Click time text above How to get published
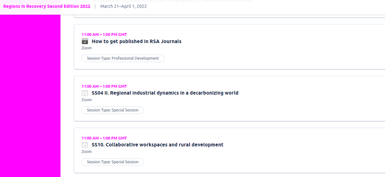The image size is (385, 177). click(104, 34)
